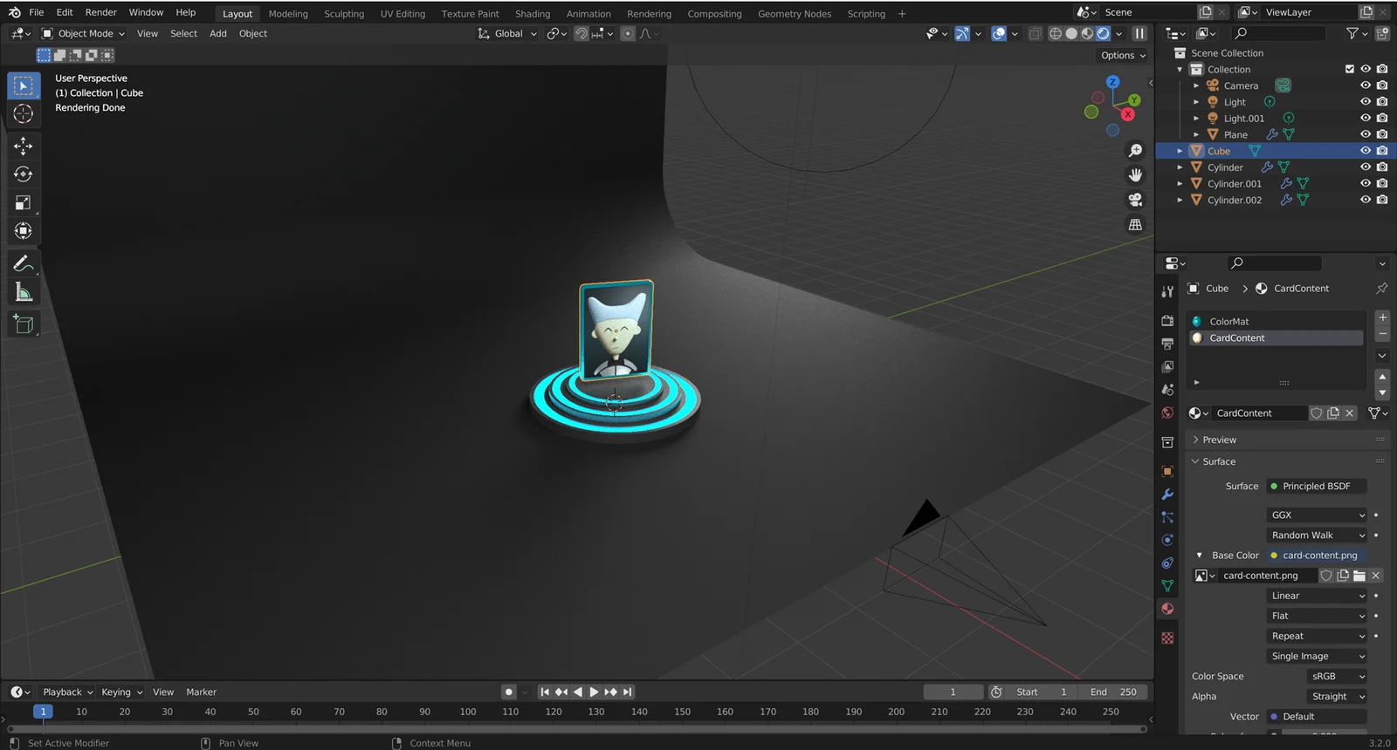Viewport: 1397px width, 750px height.
Task: Select the ColorMat material slot
Action: tap(1277, 322)
